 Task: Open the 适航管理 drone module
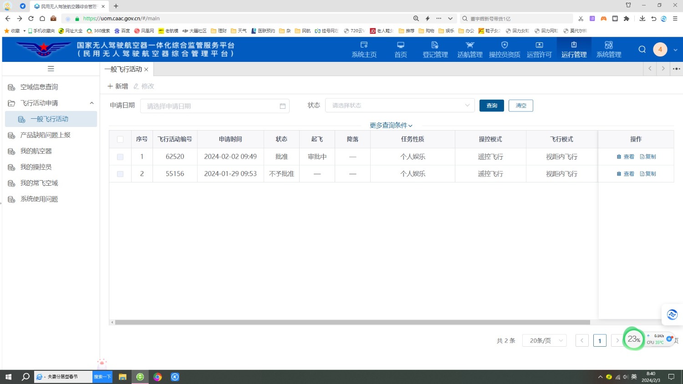pos(470,50)
